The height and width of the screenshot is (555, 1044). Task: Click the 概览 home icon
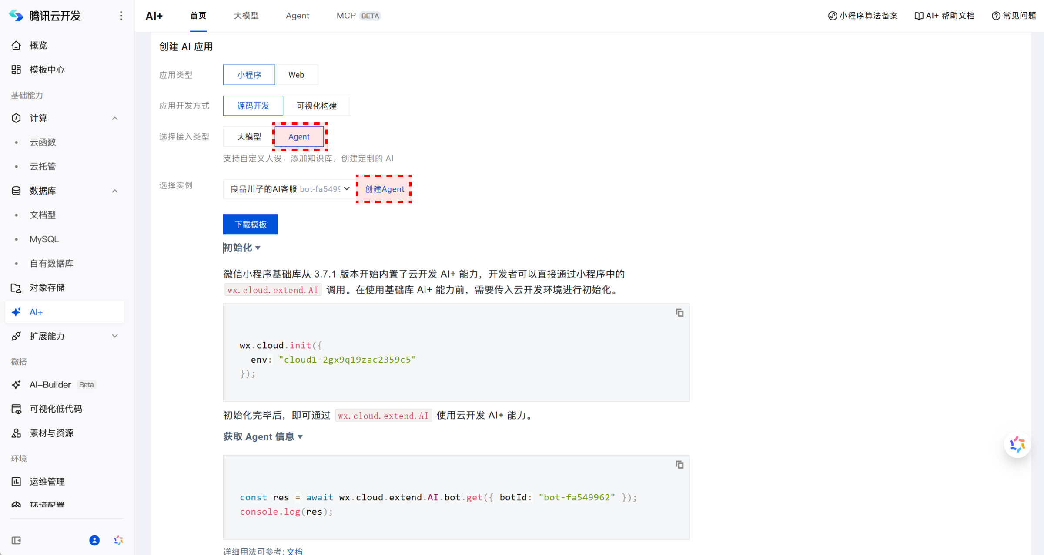click(x=16, y=45)
